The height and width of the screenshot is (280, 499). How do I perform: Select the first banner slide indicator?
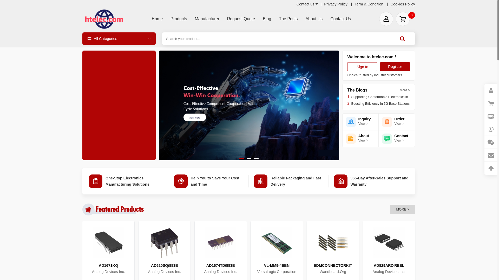coord(242,158)
